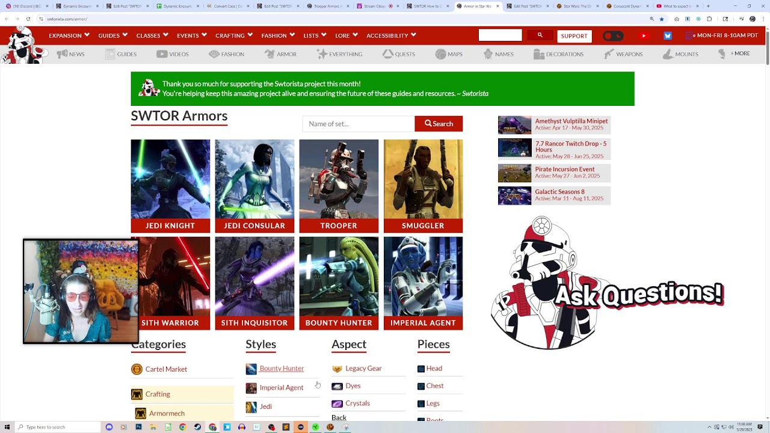Open the News section icon
This screenshot has height=433, width=770.
(62, 54)
